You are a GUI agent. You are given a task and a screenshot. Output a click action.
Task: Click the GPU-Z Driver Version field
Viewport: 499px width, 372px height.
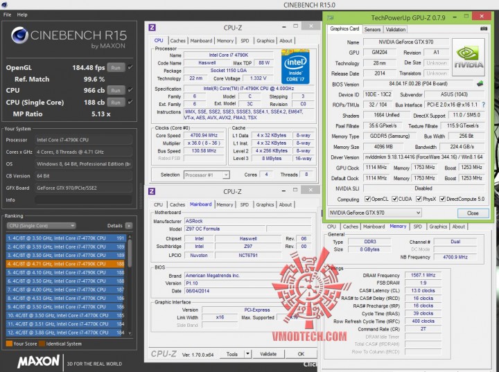(423, 157)
